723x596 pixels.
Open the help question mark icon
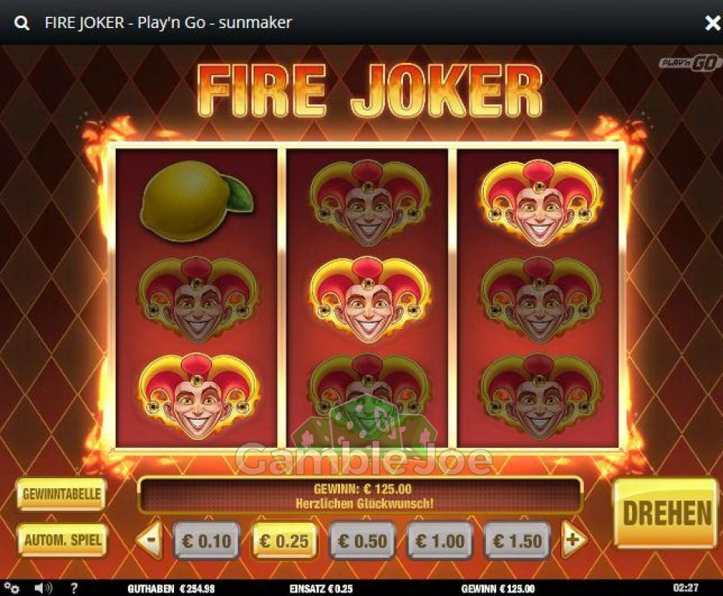click(x=75, y=588)
